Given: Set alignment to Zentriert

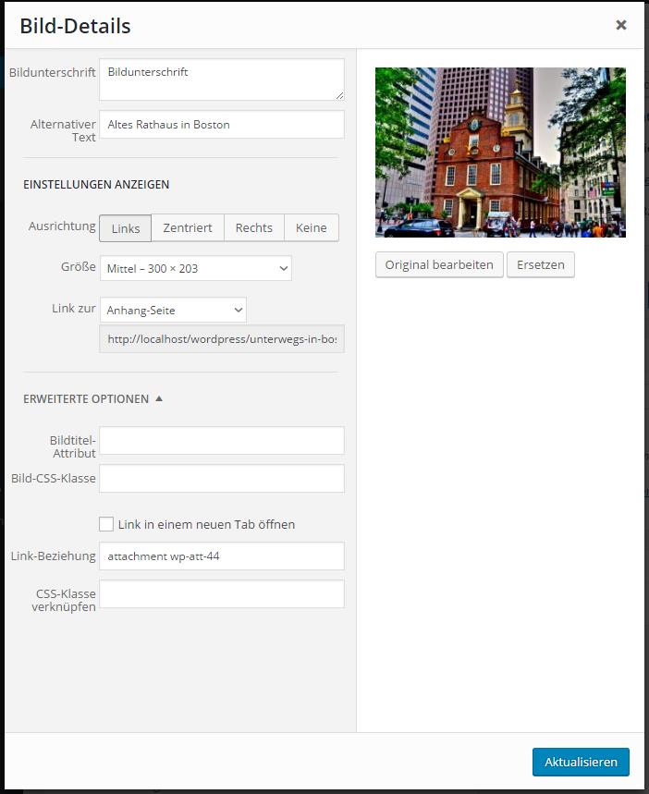Looking at the screenshot, I should point(188,228).
